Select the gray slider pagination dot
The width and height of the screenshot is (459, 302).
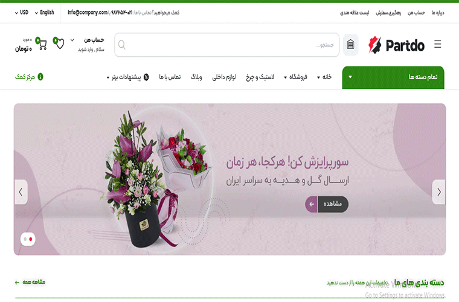pyautogui.click(x=25, y=239)
